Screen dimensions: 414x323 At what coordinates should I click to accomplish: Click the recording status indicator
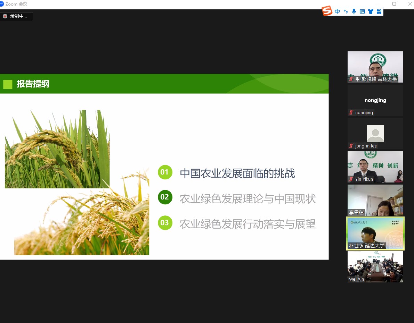pyautogui.click(x=17, y=16)
